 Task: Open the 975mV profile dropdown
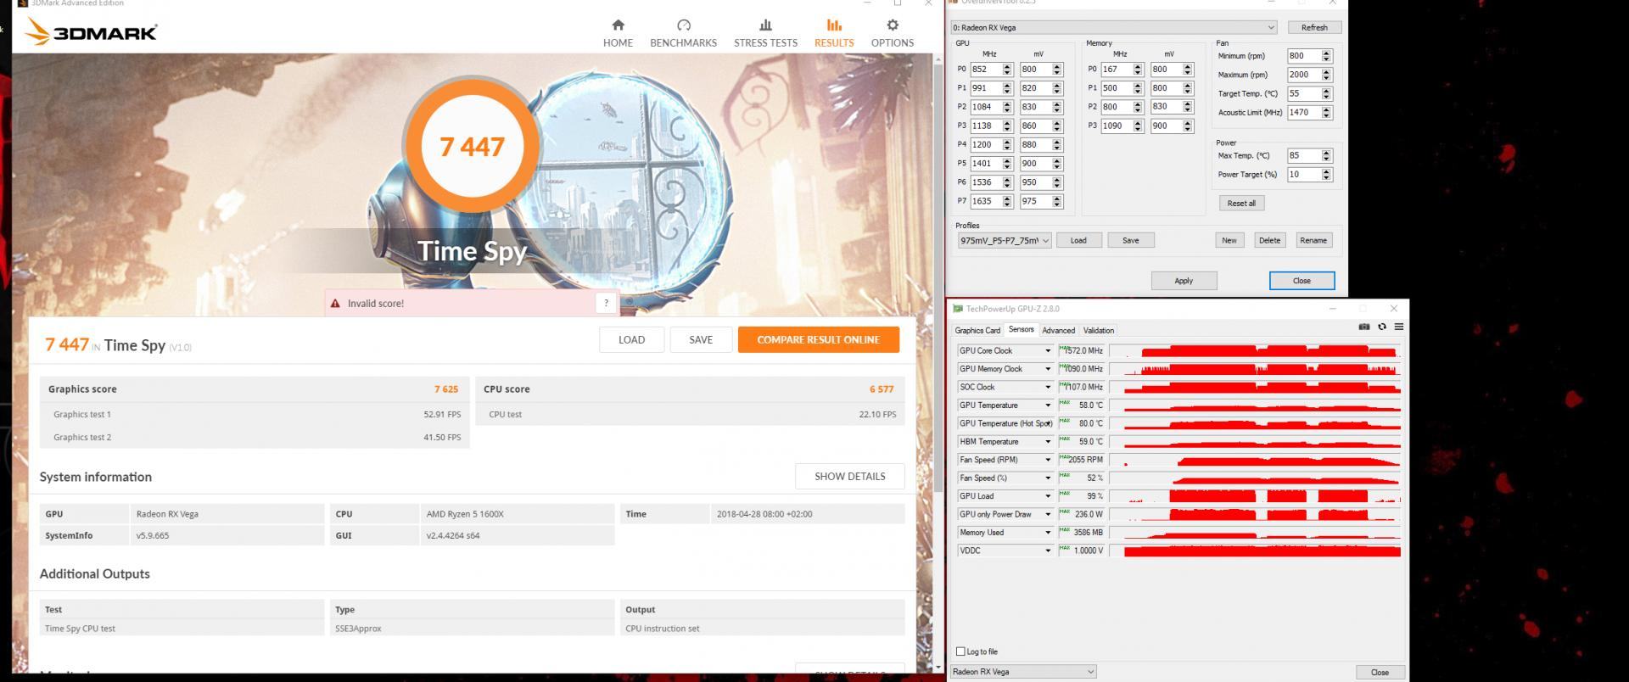[x=1005, y=241]
